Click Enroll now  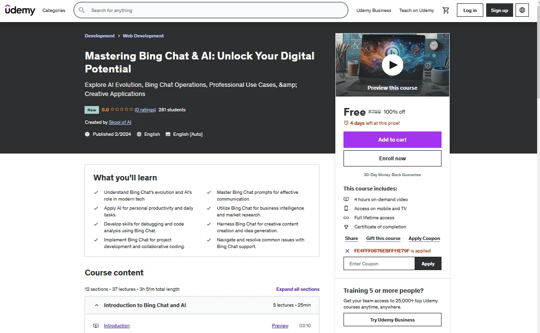tap(392, 158)
